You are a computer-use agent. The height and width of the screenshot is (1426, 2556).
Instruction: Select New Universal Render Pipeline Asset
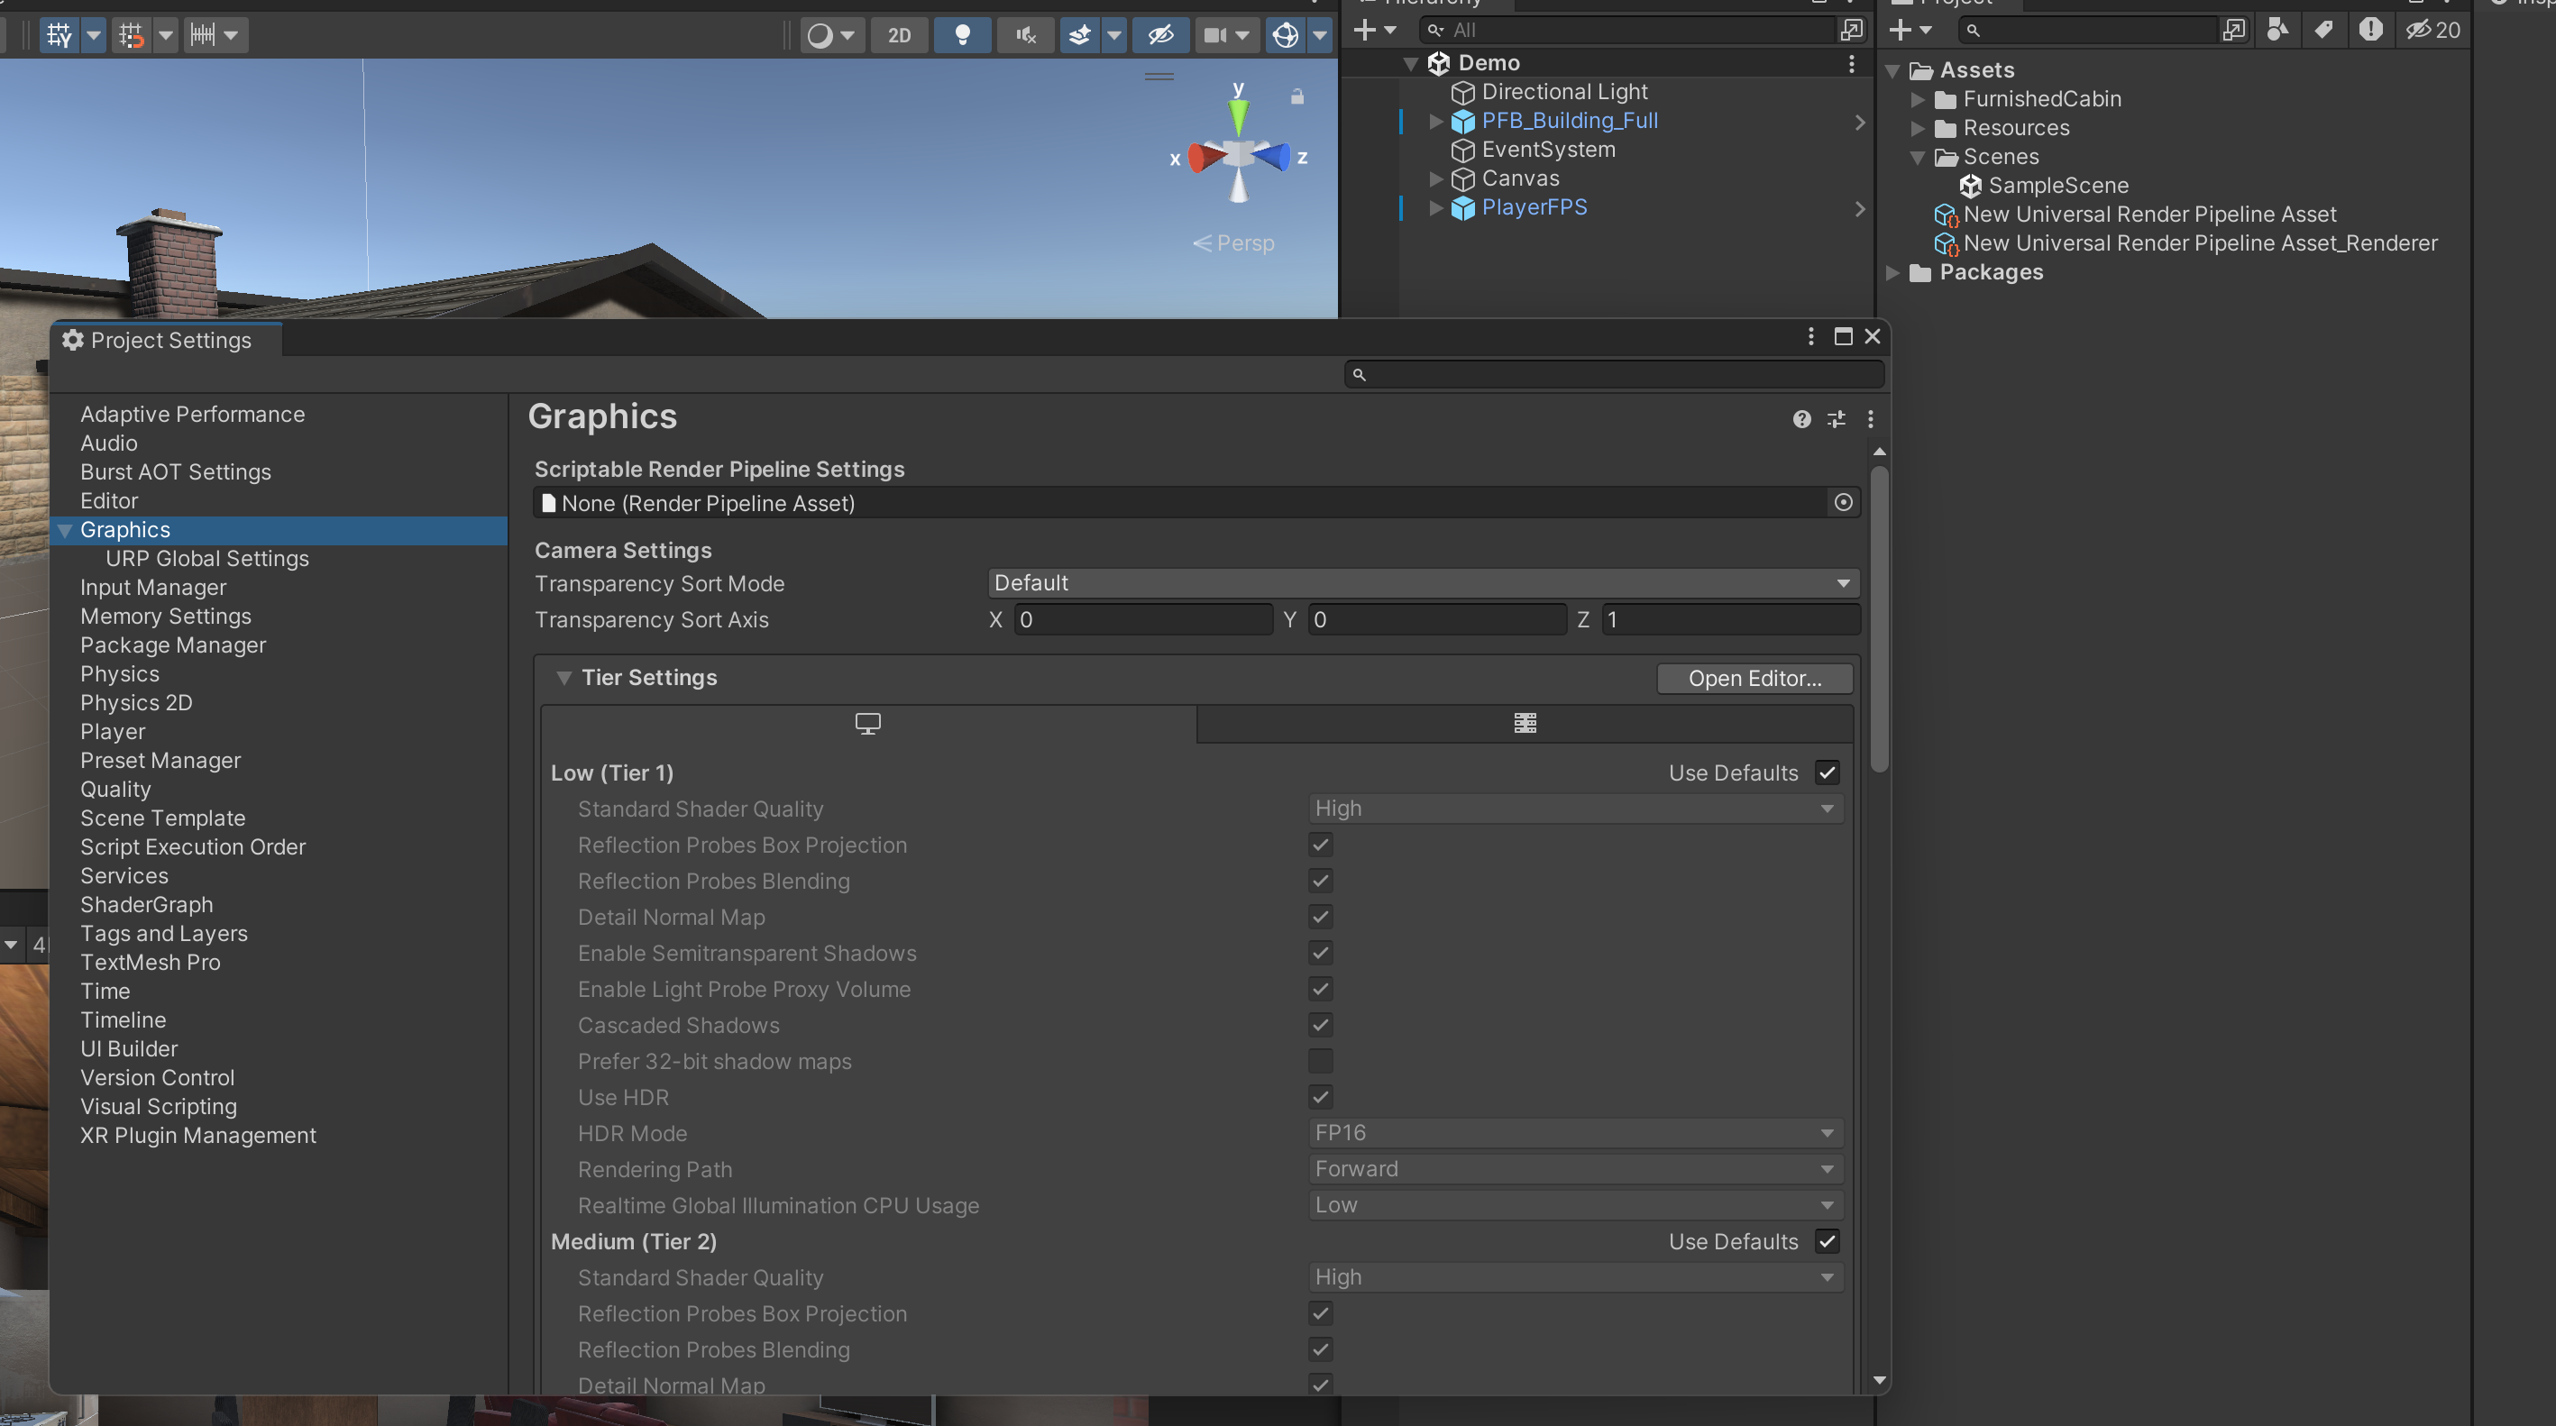(2135, 215)
